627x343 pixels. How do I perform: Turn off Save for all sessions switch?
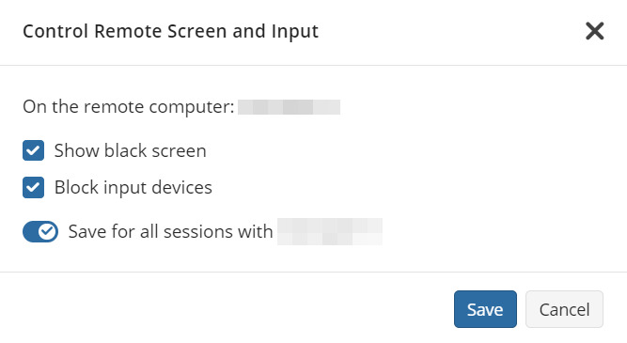point(40,231)
